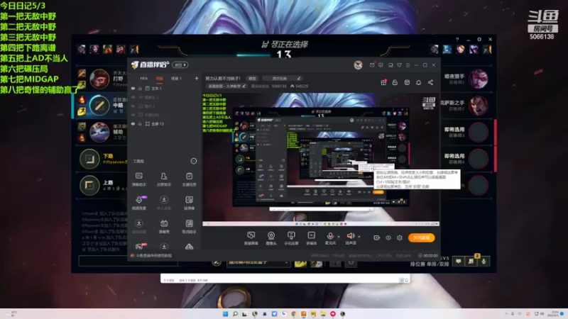Viewport: 568px width, 319px height.
Task: Start recording with the camcorder icon
Action: pos(377,237)
